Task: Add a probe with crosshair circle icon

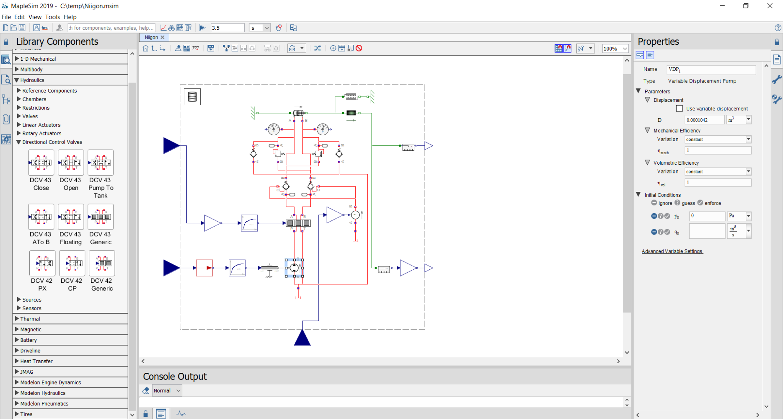Action: point(333,48)
